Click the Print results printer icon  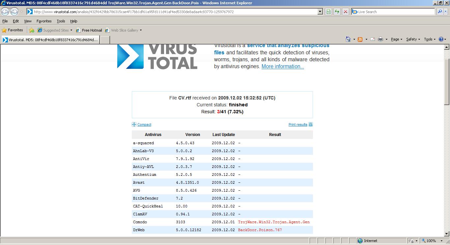[x=310, y=124]
